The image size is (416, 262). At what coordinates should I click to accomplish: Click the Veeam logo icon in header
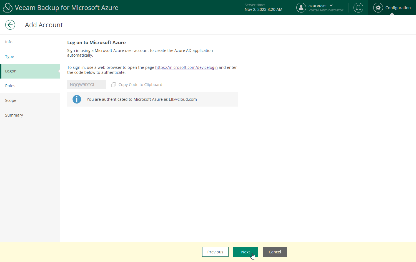click(7, 8)
